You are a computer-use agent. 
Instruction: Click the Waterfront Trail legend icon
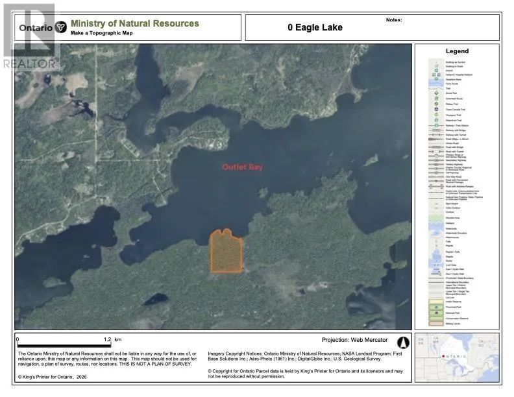(436, 120)
